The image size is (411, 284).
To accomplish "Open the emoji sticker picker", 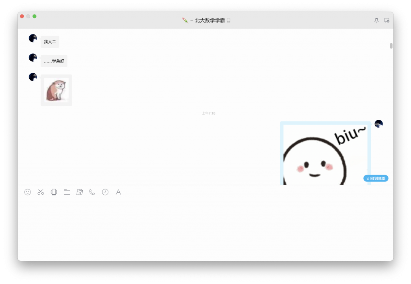I will [27, 192].
